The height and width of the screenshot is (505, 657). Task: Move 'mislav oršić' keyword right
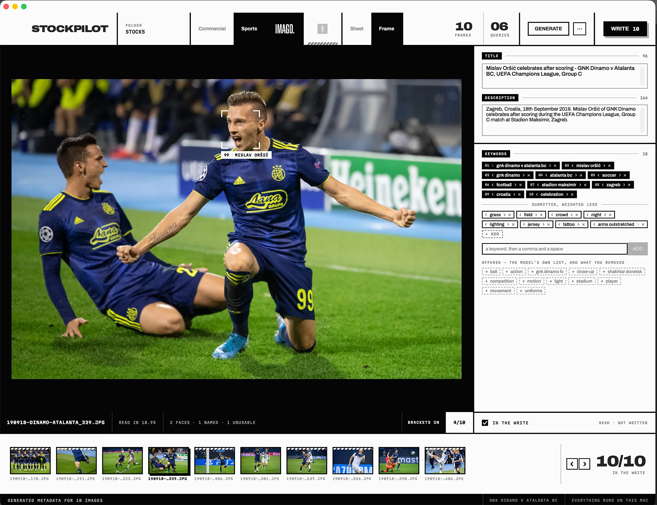click(604, 166)
